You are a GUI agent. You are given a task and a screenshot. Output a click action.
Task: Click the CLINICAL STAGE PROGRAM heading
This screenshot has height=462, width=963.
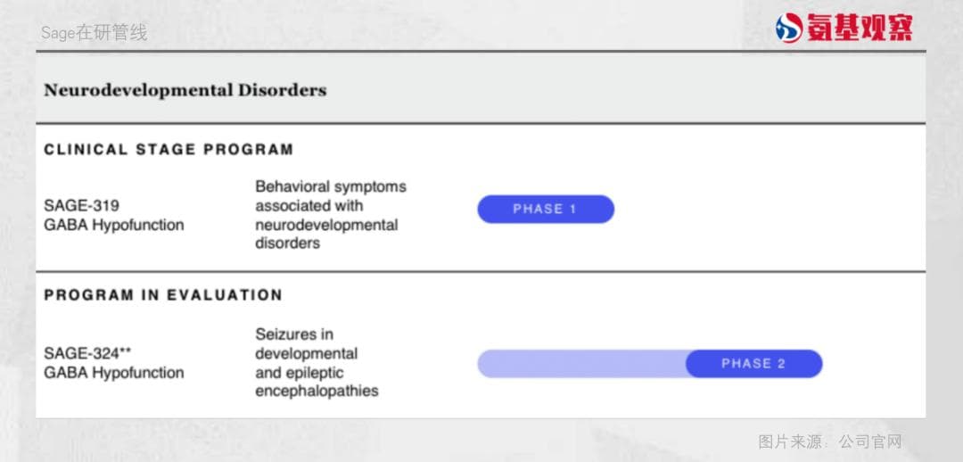tap(169, 149)
